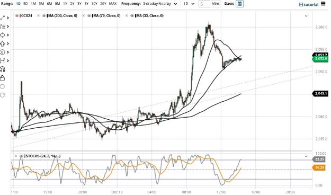This screenshot has width=331, height=195.
Task: Select the Fibonacci/text lines tool
Action: click(3, 26)
